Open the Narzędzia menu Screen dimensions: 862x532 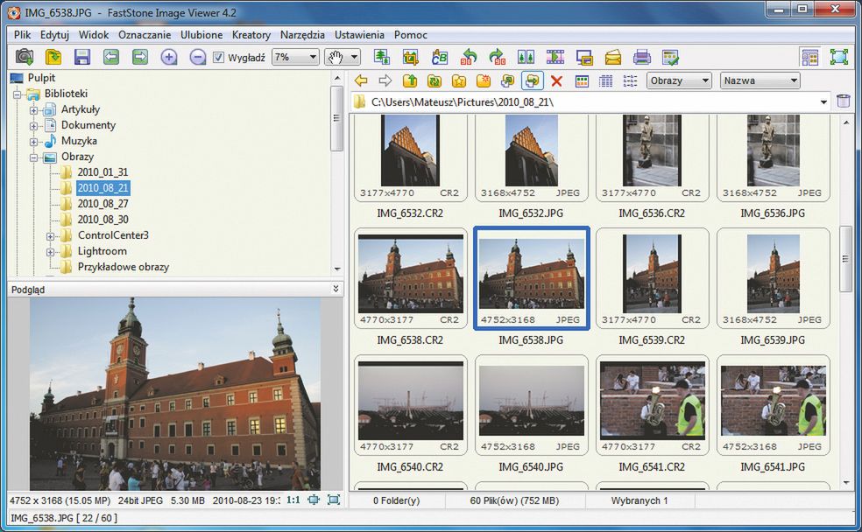302,35
